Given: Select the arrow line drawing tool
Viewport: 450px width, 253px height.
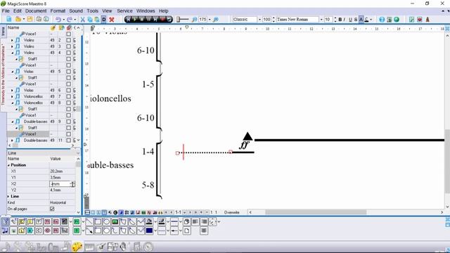Looking at the screenshot, I should click(x=89, y=231).
